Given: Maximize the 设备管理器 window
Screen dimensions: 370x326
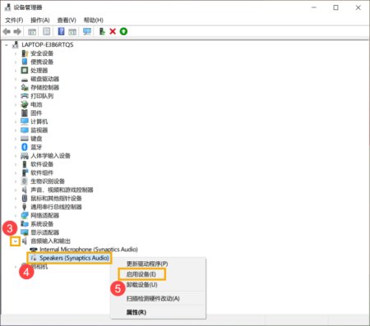Looking at the screenshot, I should [336, 7].
